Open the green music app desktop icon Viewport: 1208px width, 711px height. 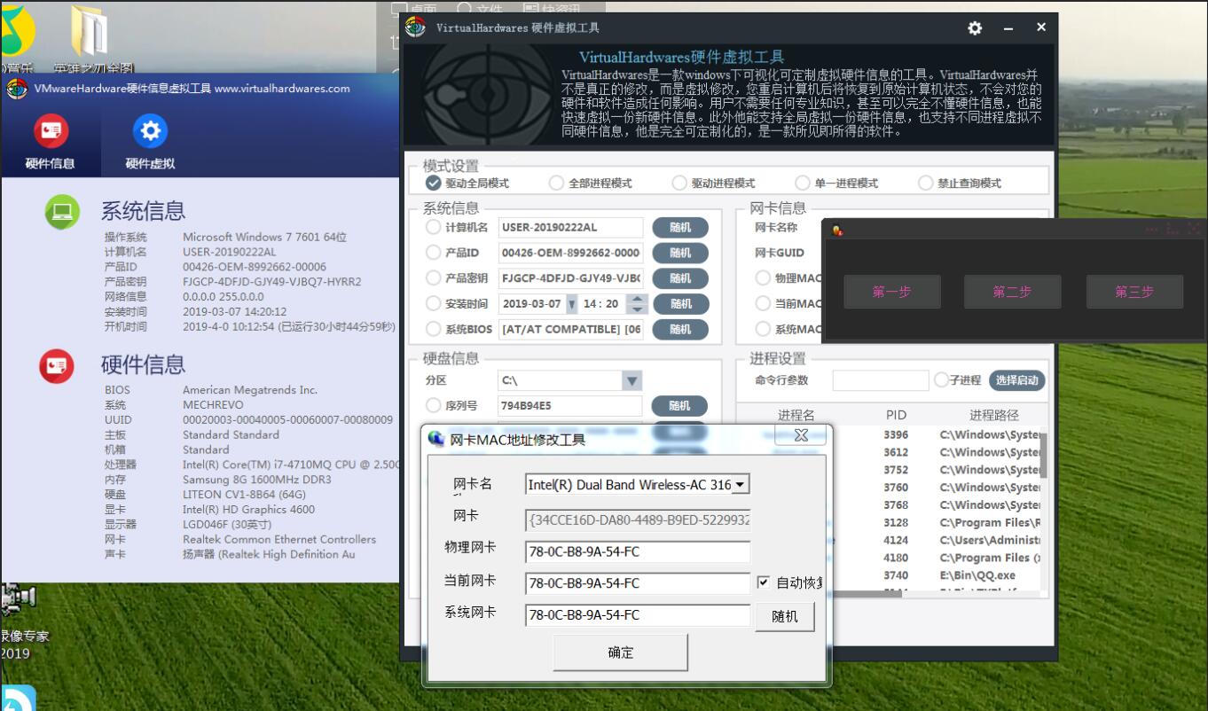coord(16,31)
